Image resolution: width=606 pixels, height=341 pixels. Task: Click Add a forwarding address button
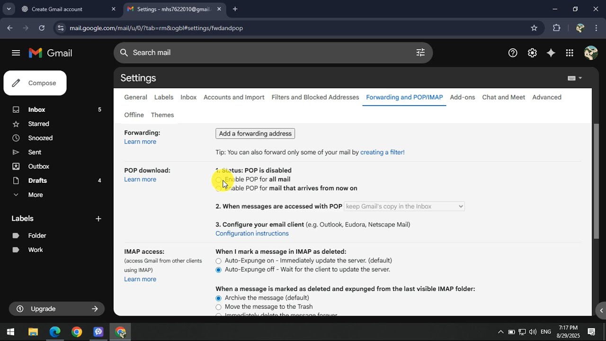click(x=255, y=134)
